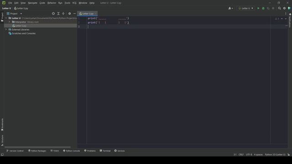Toggle read-only lock icon in status bar
Screen dimensions: 292x164
[x=288, y=154]
